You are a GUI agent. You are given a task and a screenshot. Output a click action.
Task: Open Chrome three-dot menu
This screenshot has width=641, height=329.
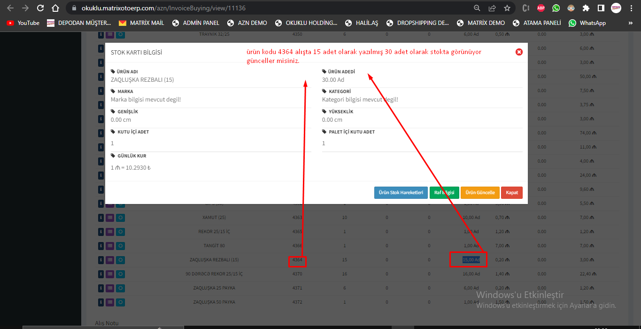click(631, 8)
